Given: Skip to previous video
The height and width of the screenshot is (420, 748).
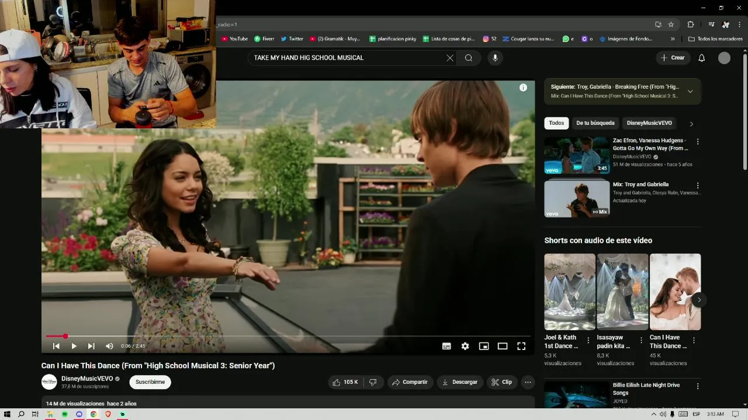Looking at the screenshot, I should (56, 346).
